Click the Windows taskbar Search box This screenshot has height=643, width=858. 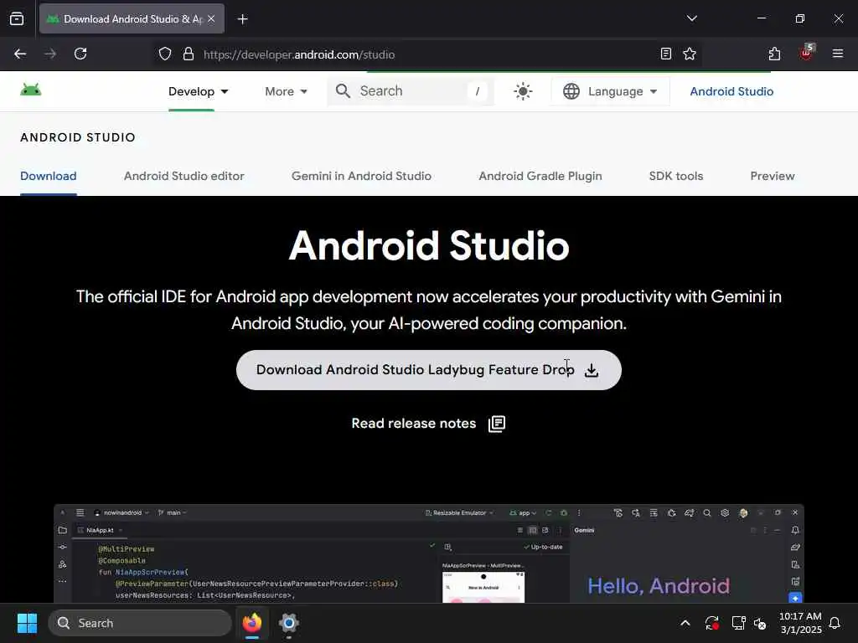[140, 623]
